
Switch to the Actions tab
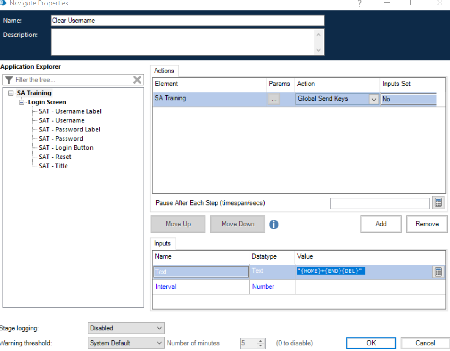pos(164,71)
